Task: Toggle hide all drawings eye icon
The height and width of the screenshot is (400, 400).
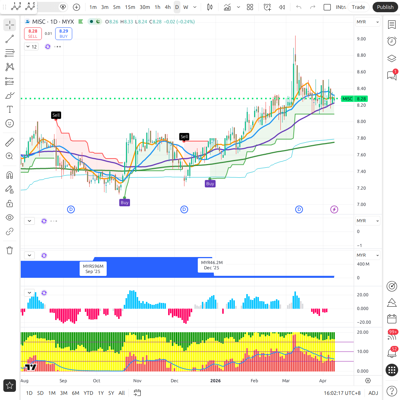Action: 10,217
